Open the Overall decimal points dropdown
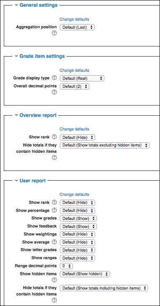The width and height of the screenshot is (160, 306). (x=75, y=87)
